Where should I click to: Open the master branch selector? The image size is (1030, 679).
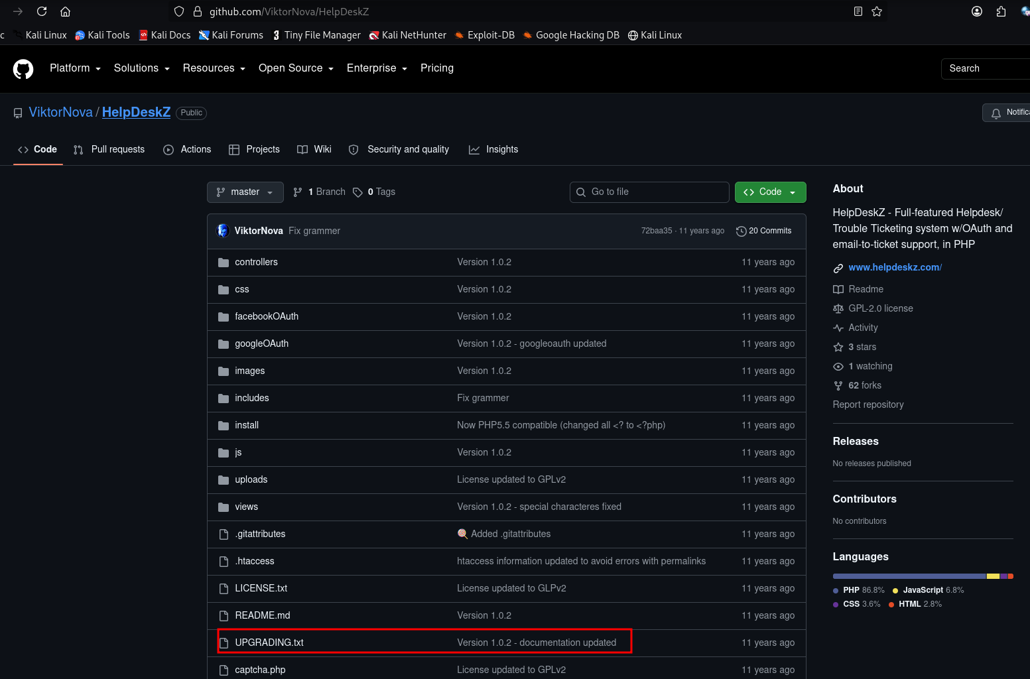point(245,192)
